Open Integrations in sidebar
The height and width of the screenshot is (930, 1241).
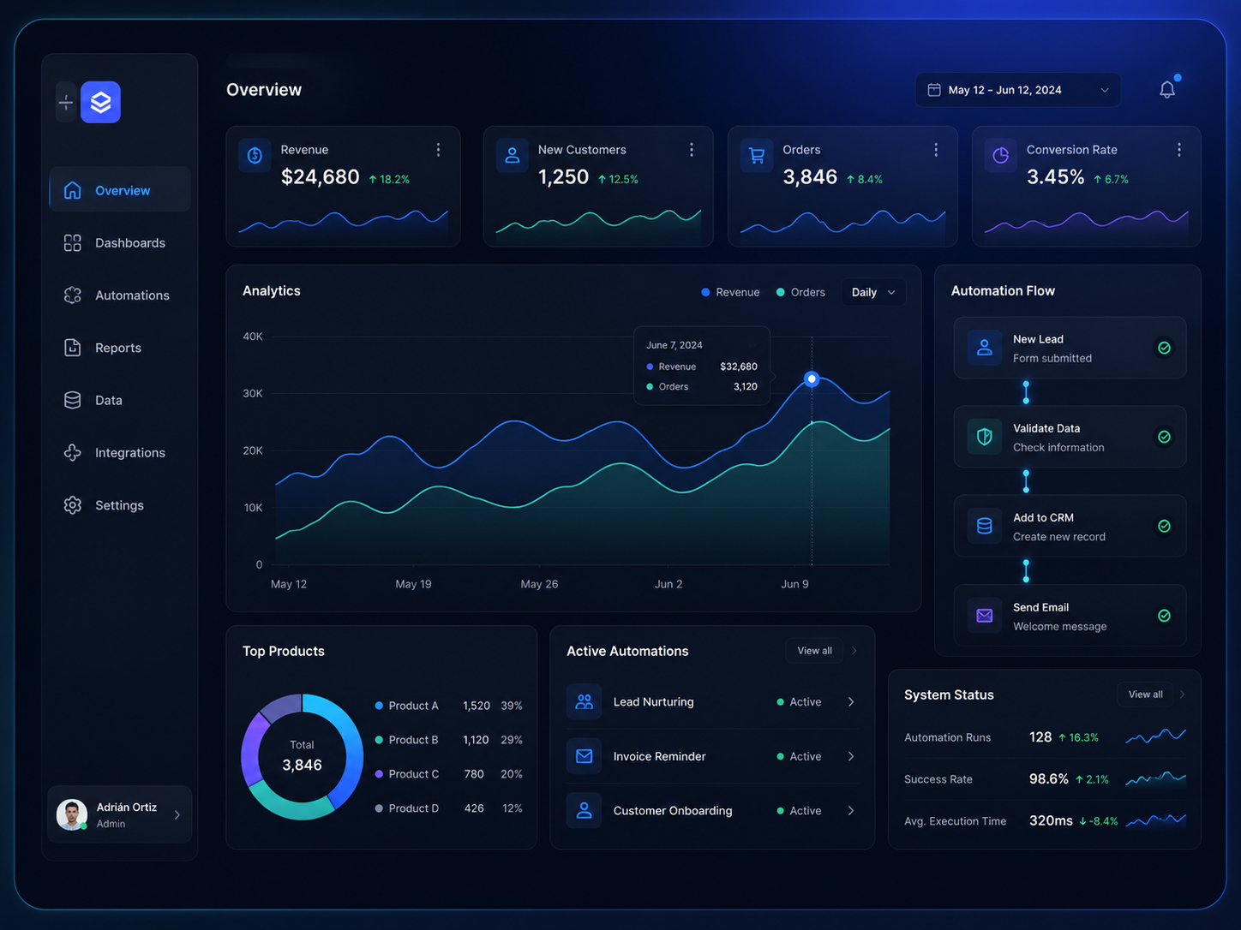click(120, 453)
